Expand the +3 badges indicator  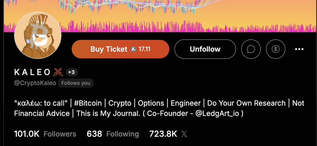72,72
